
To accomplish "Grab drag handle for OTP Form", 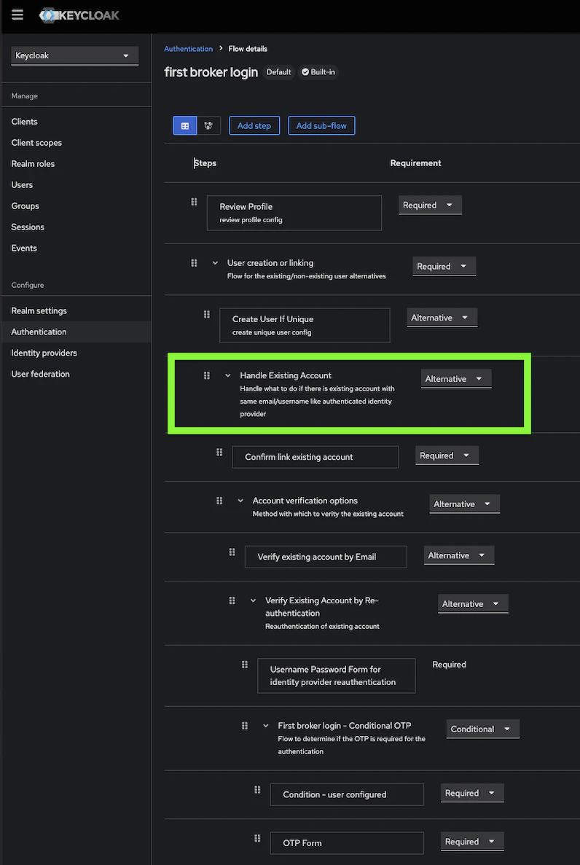I will coord(257,839).
